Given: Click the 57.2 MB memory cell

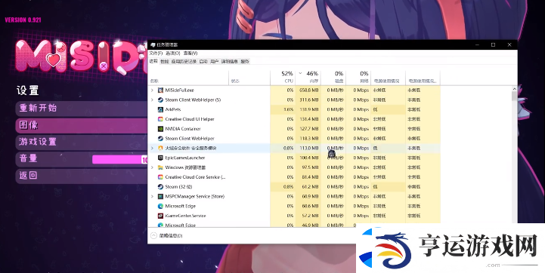Looking at the screenshot, I should [x=308, y=216].
